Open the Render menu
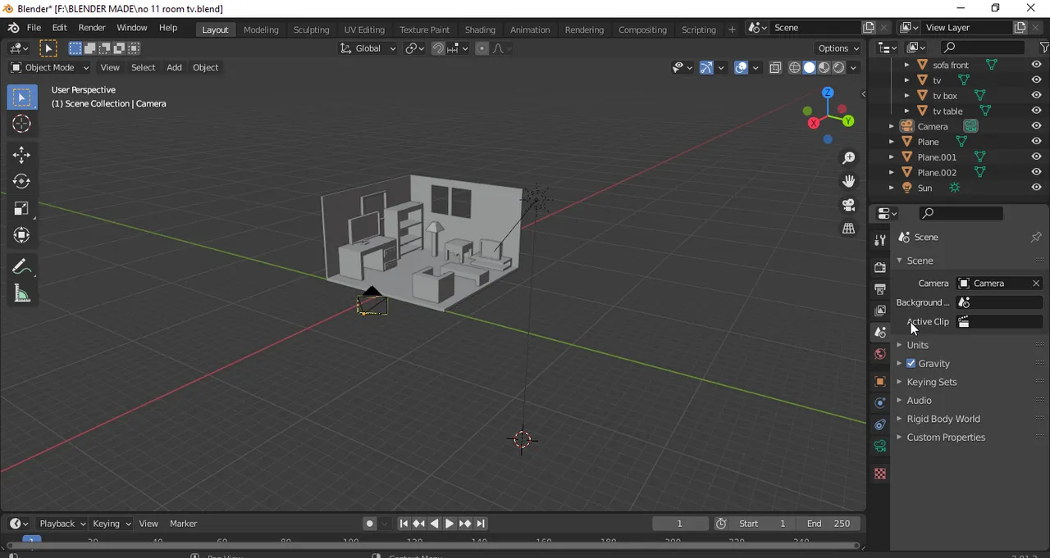Image resolution: width=1050 pixels, height=558 pixels. pos(92,28)
